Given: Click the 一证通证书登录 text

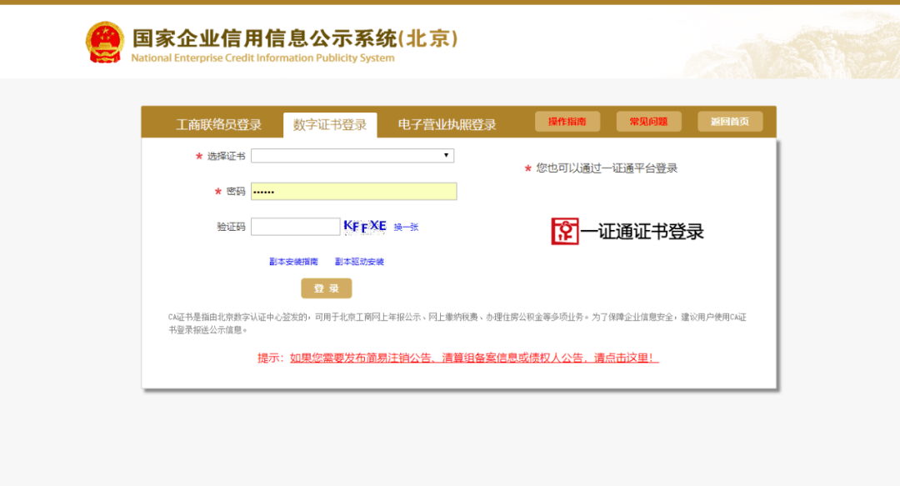Looking at the screenshot, I should click(642, 232).
